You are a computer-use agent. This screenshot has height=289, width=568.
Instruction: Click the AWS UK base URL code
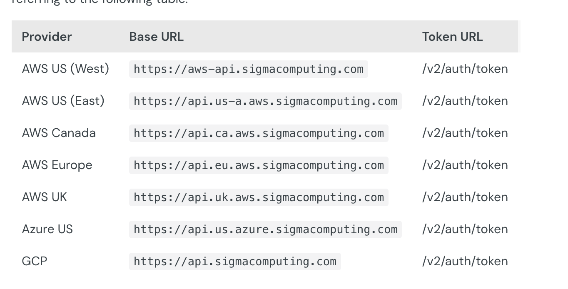tap(259, 197)
